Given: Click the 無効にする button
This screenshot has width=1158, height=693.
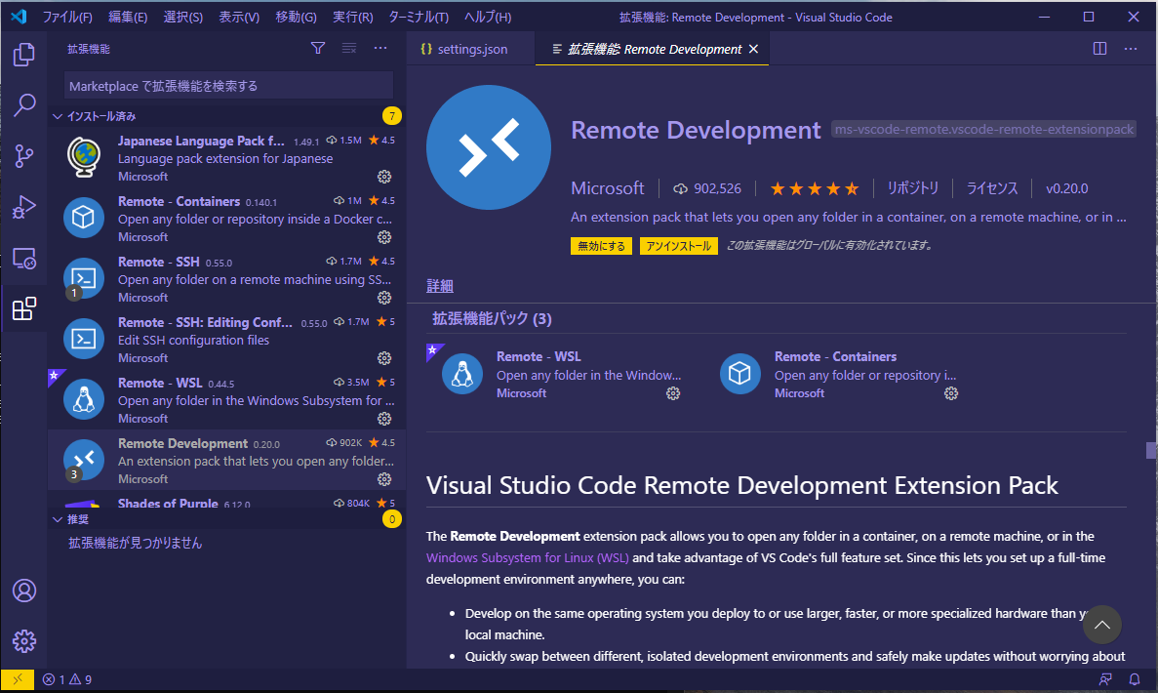Looking at the screenshot, I should click(601, 246).
